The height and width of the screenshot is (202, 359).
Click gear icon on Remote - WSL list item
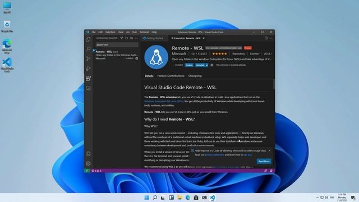click(x=137, y=58)
